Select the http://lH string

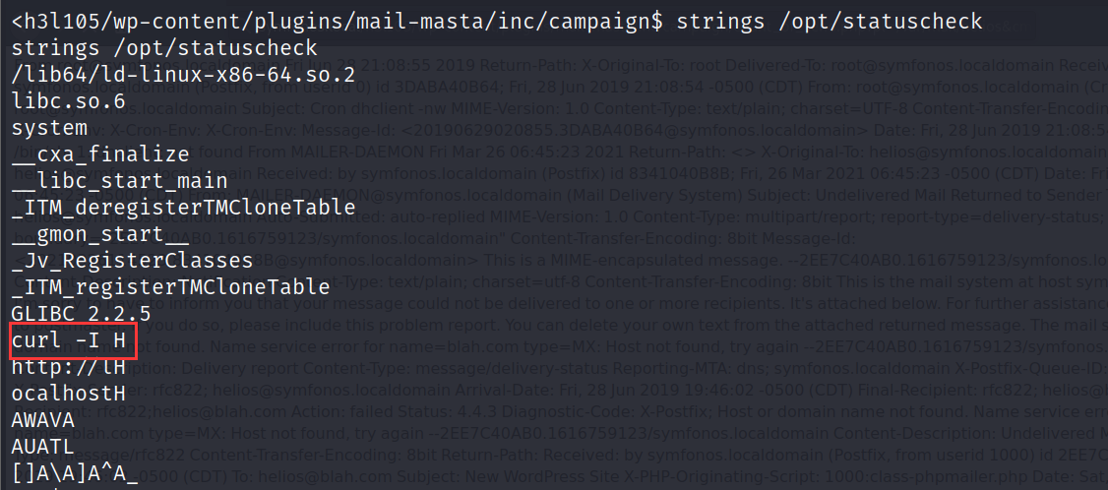(69, 368)
